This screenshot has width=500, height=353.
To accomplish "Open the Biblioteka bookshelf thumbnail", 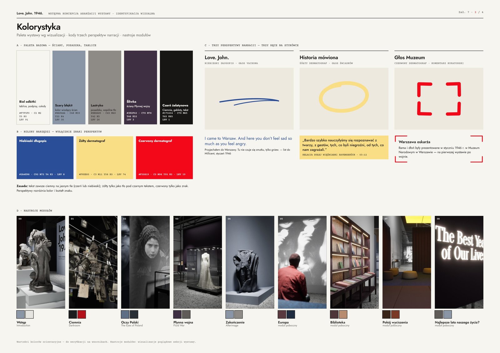I will [x=354, y=262].
